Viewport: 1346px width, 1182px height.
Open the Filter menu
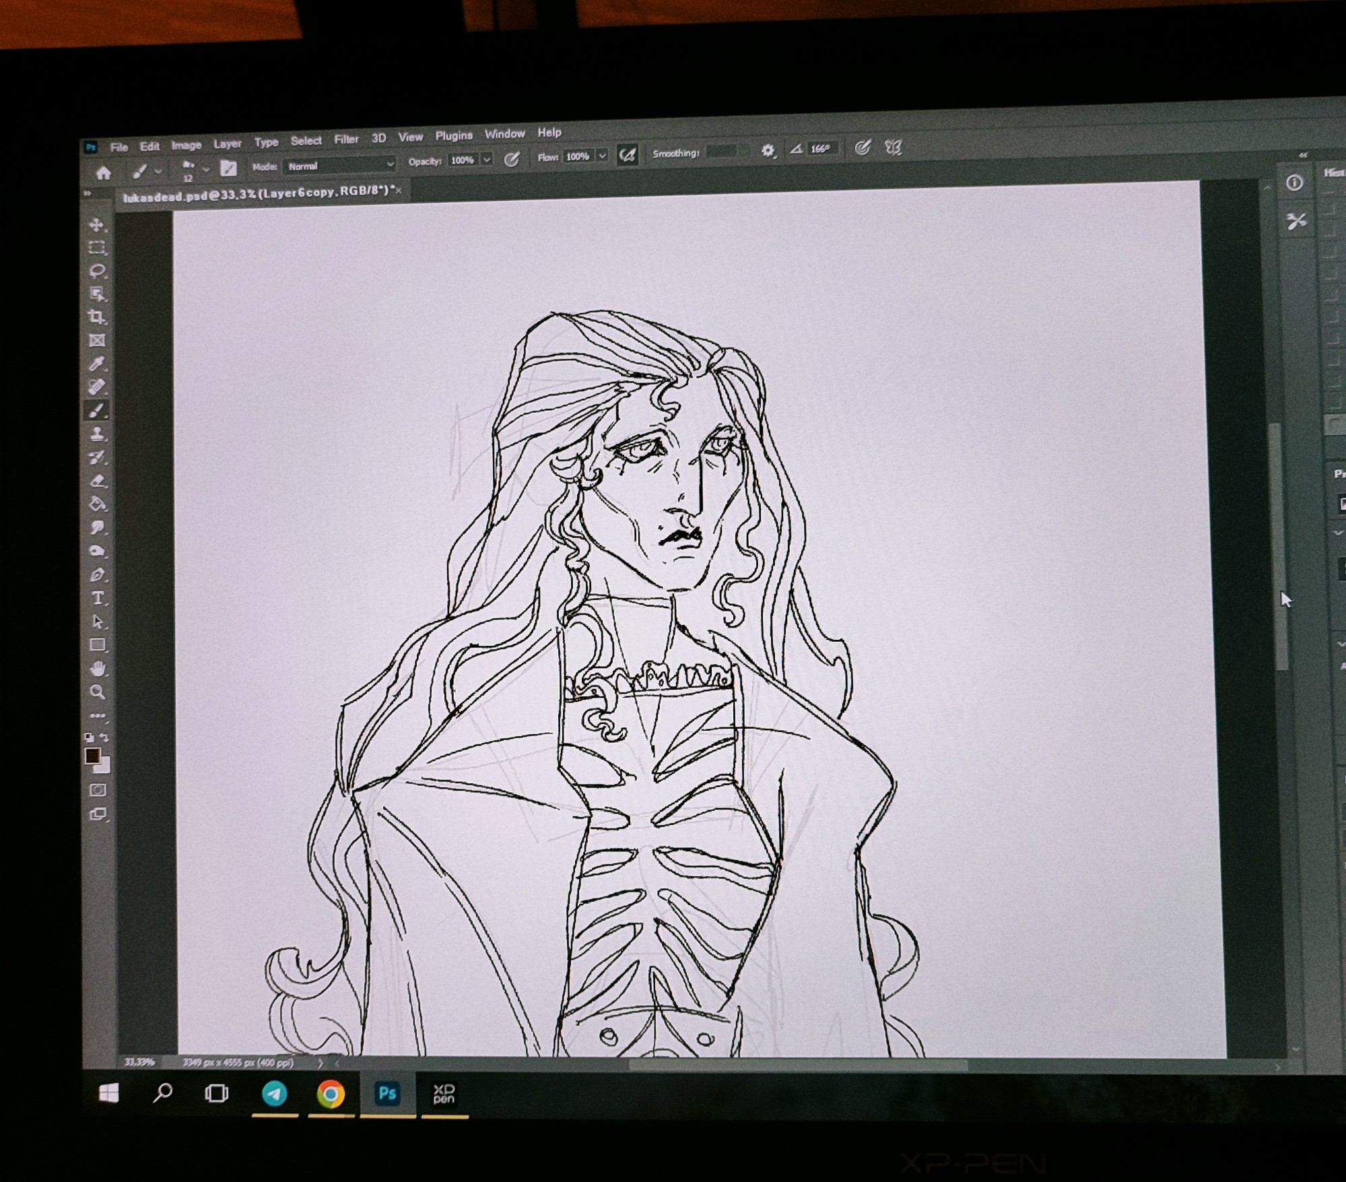pos(346,139)
